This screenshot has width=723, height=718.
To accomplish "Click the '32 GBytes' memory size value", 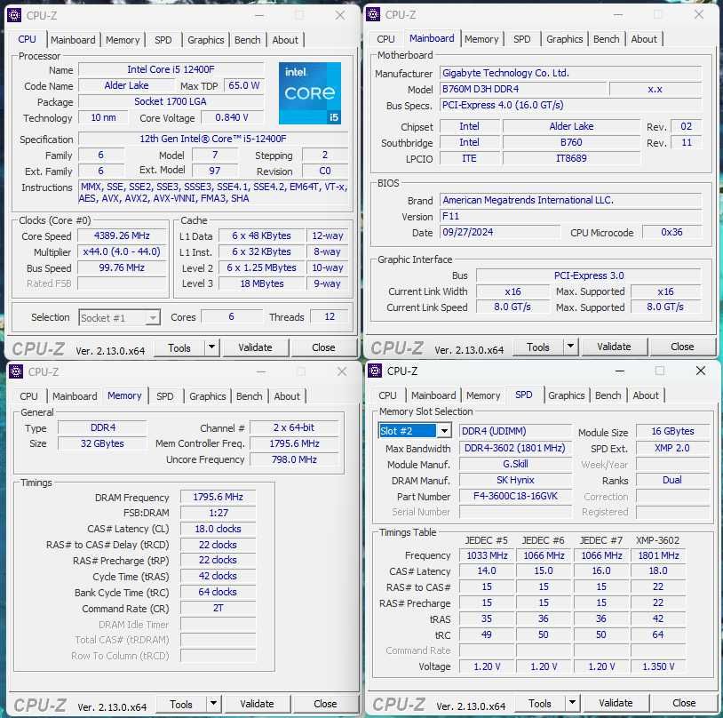I will pyautogui.click(x=102, y=443).
